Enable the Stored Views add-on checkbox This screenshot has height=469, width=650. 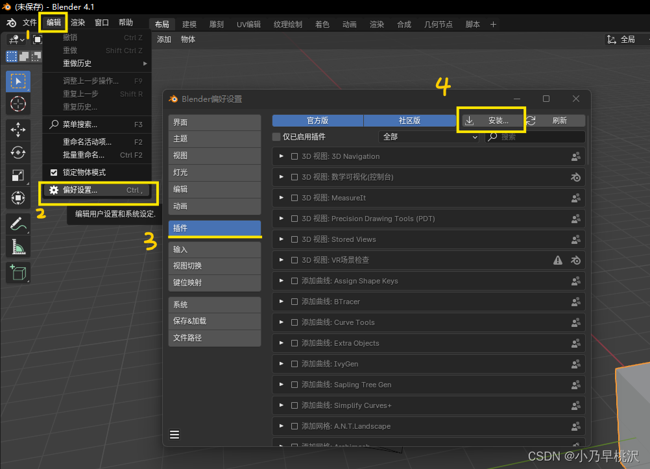[295, 239]
